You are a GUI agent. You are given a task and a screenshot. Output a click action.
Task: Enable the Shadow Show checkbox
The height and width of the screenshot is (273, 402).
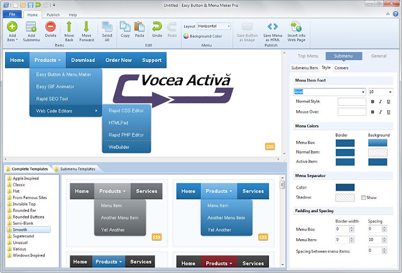pos(363,197)
